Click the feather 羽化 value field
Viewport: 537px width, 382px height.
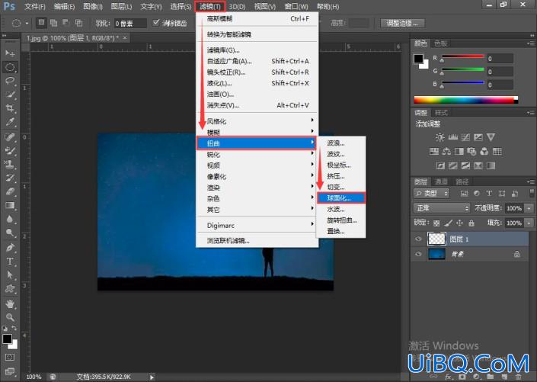130,24
